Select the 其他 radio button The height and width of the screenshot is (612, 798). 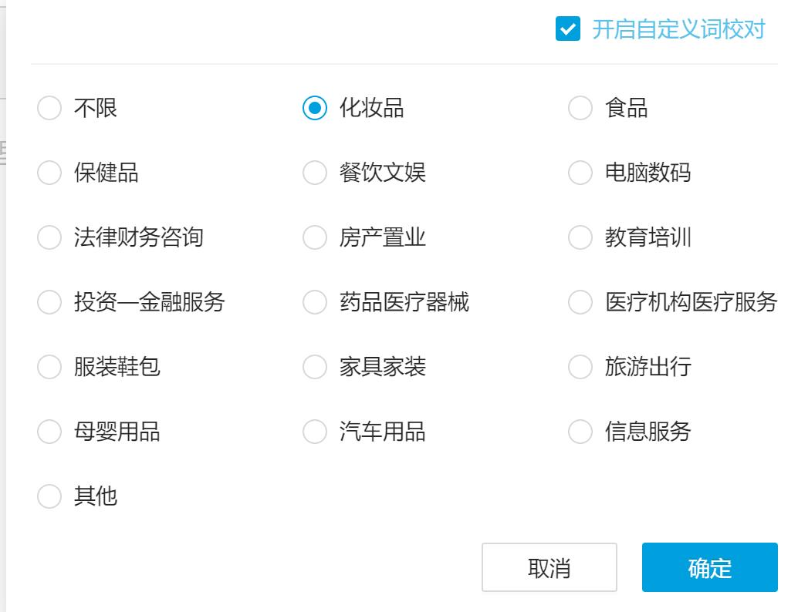49,496
